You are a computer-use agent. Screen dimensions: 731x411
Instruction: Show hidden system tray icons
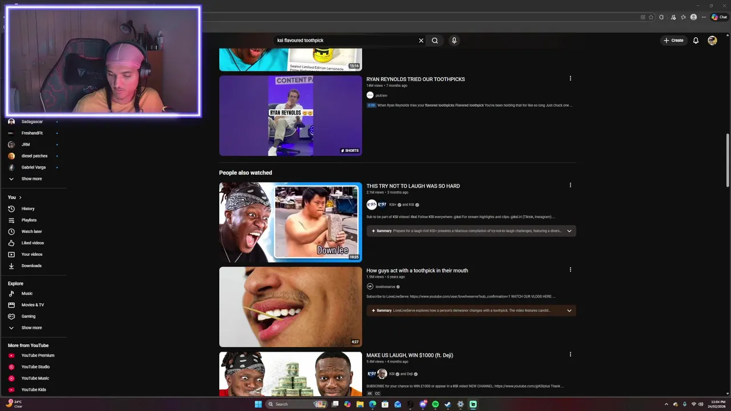[x=666, y=404]
